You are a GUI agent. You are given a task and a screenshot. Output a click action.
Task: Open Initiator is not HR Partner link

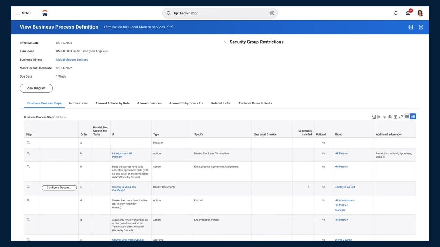pos(122,155)
